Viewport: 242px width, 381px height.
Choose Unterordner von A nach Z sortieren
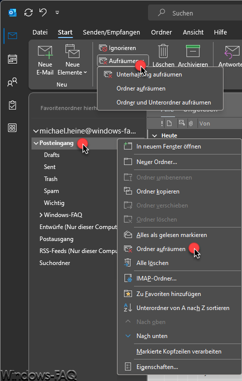pos(179,308)
